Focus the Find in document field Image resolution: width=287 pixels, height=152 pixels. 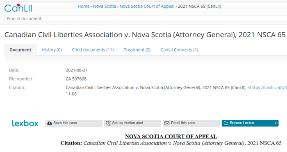click(x=146, y=19)
